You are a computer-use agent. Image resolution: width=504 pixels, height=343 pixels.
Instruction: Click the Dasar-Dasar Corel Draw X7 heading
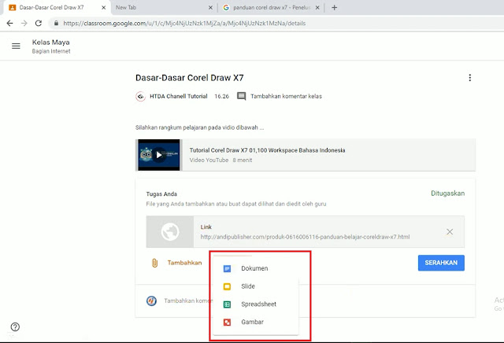(x=189, y=78)
